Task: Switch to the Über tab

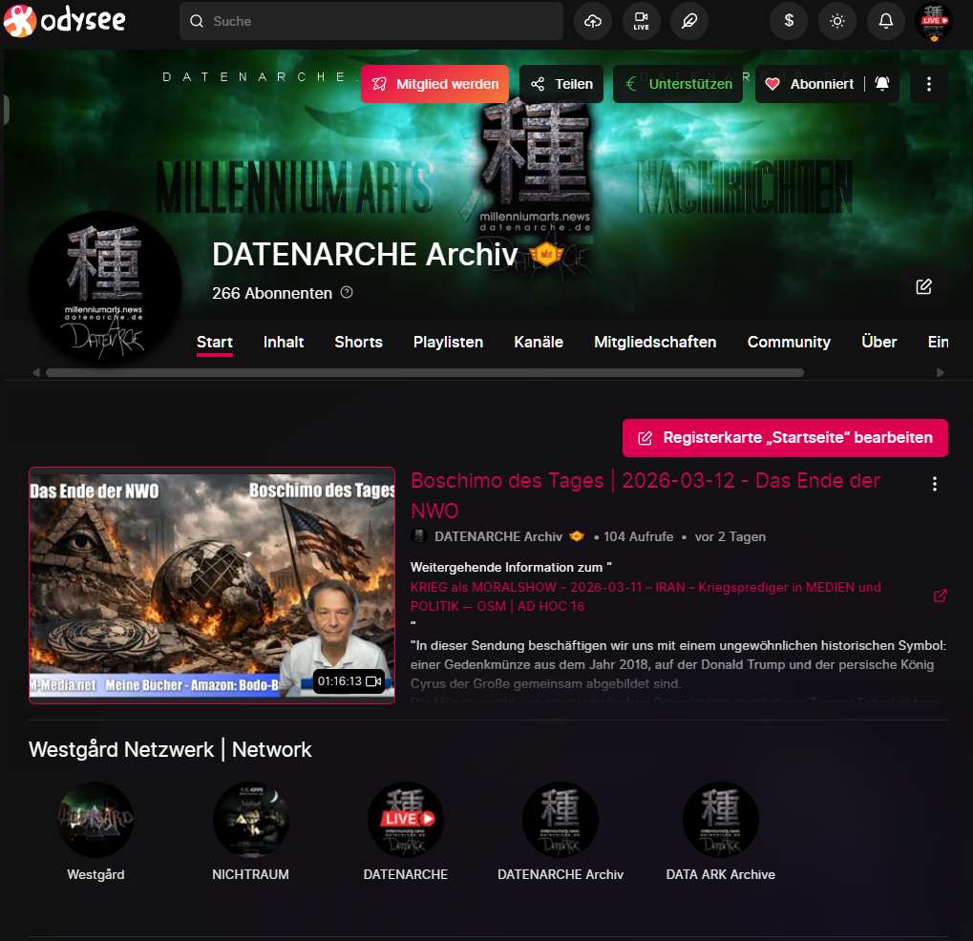Action: pos(878,342)
